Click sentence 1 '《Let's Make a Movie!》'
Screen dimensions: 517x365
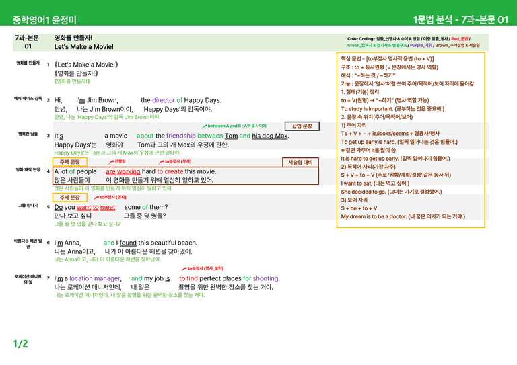pyautogui.click(x=86, y=65)
